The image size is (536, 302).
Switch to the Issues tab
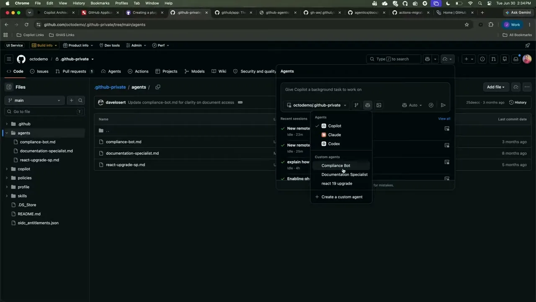tap(39, 71)
